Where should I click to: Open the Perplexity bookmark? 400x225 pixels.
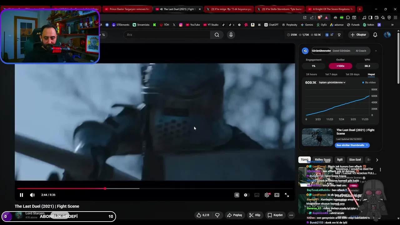289,25
